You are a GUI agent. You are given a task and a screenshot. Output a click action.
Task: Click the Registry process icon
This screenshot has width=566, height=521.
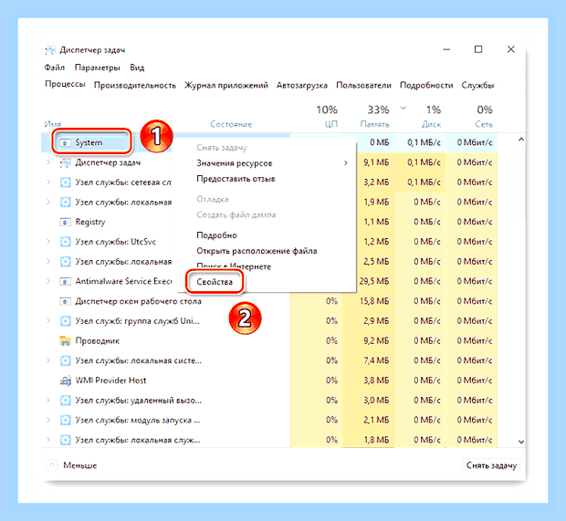point(65,222)
